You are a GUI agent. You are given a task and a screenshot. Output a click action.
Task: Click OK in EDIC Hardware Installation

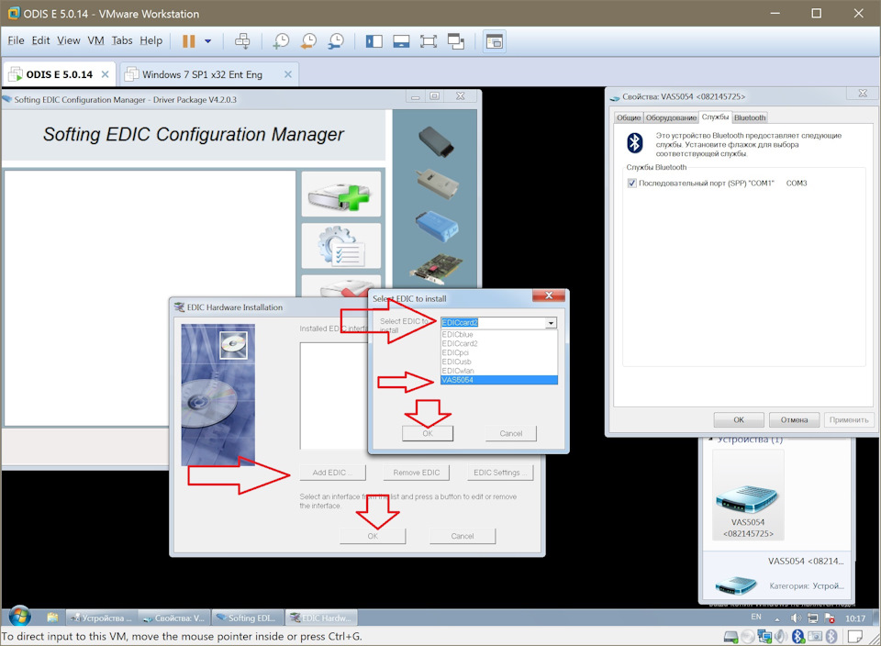point(373,536)
